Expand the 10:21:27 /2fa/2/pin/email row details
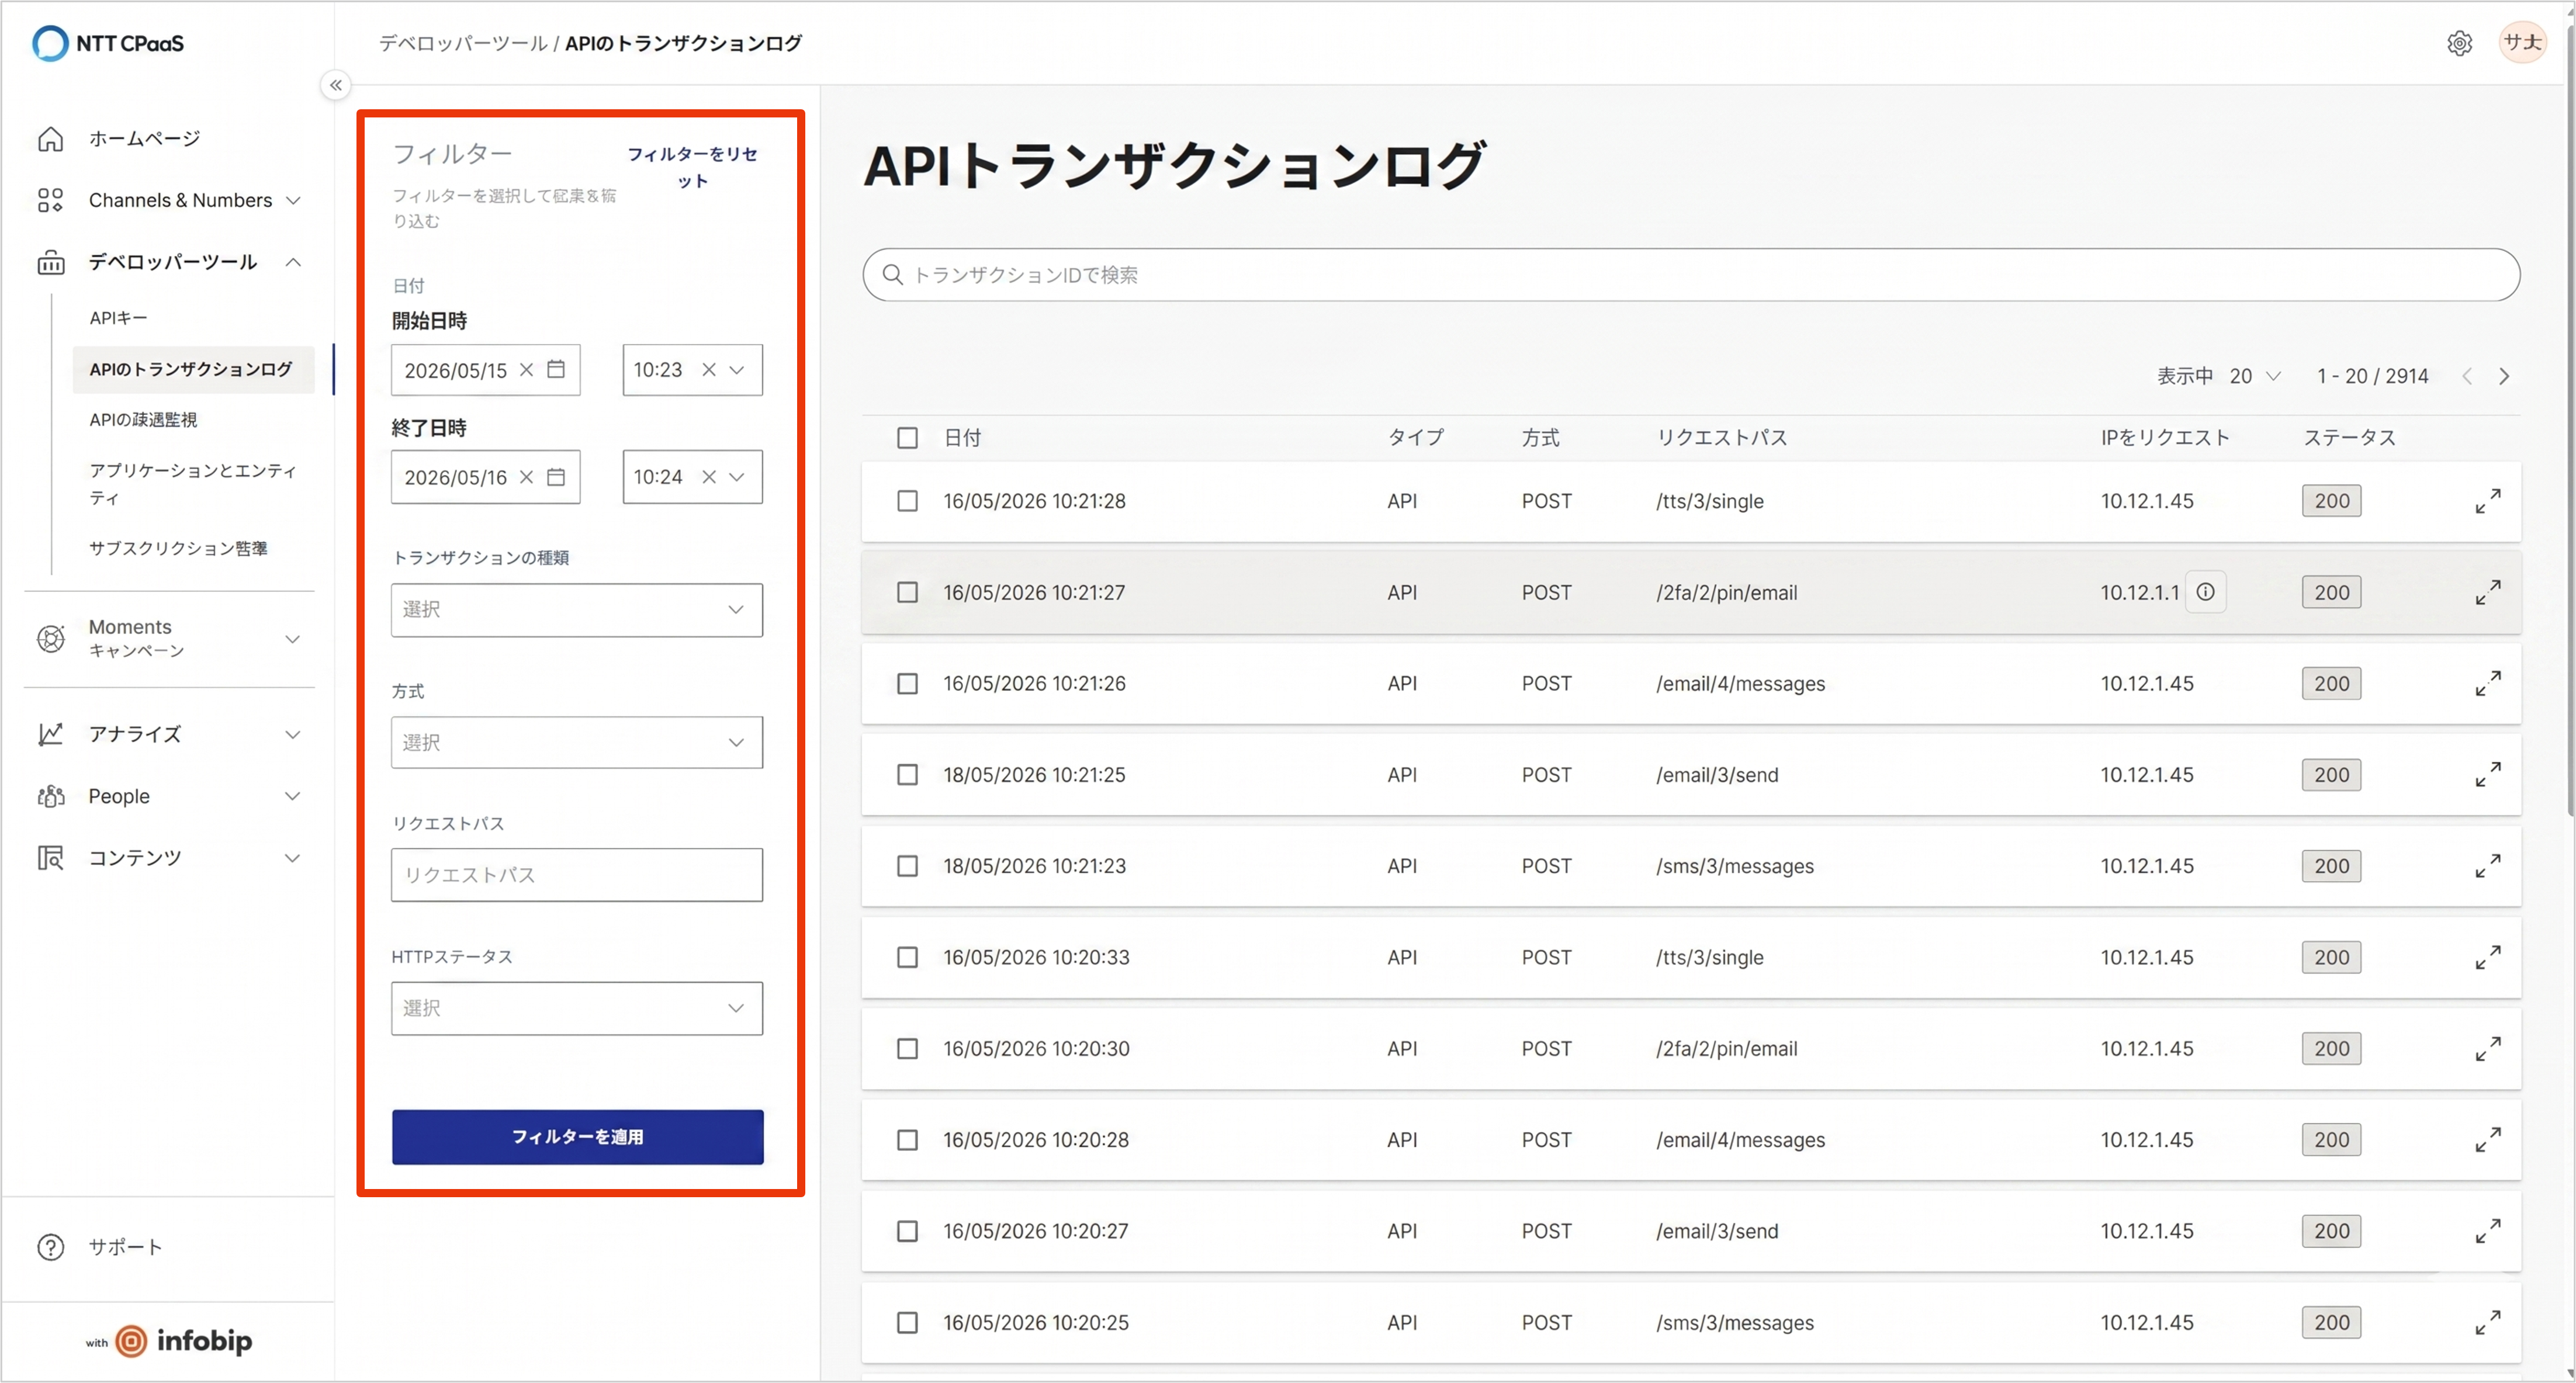Screen dimensions: 2576x1383 tap(2488, 592)
